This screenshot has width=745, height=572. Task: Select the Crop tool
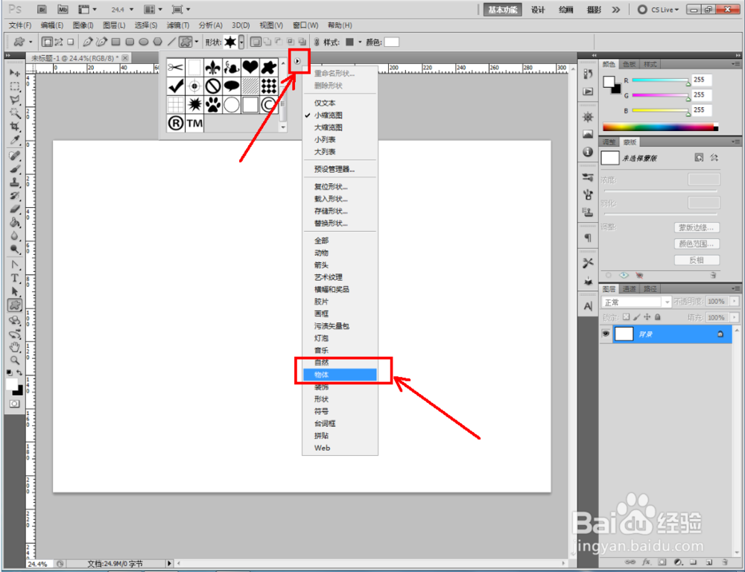coord(15,127)
